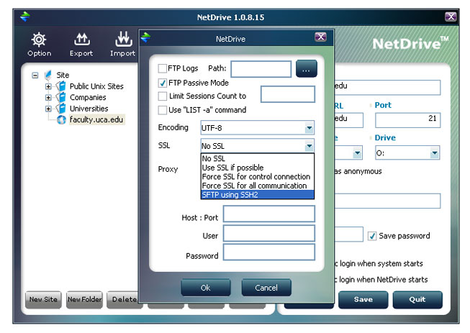
Task: Uncheck Save password in main window
Action: click(x=372, y=236)
